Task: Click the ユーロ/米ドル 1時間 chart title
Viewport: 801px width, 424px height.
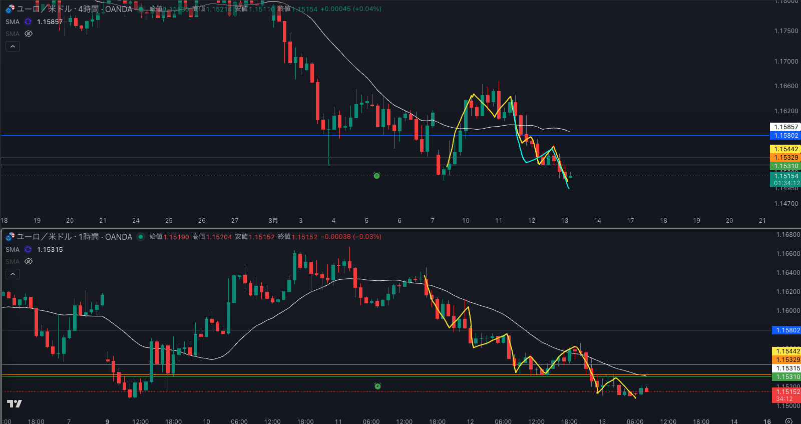Action: 74,237
